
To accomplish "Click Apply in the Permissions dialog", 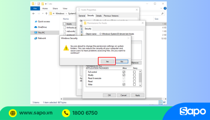I will click(x=137, y=95).
